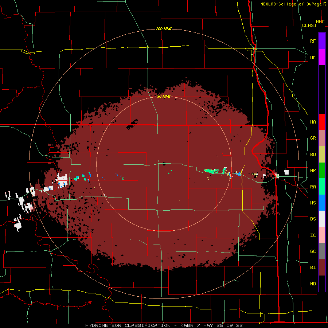Click the brown BI legend swatch
The image size is (328, 328).
(x=322, y=268)
